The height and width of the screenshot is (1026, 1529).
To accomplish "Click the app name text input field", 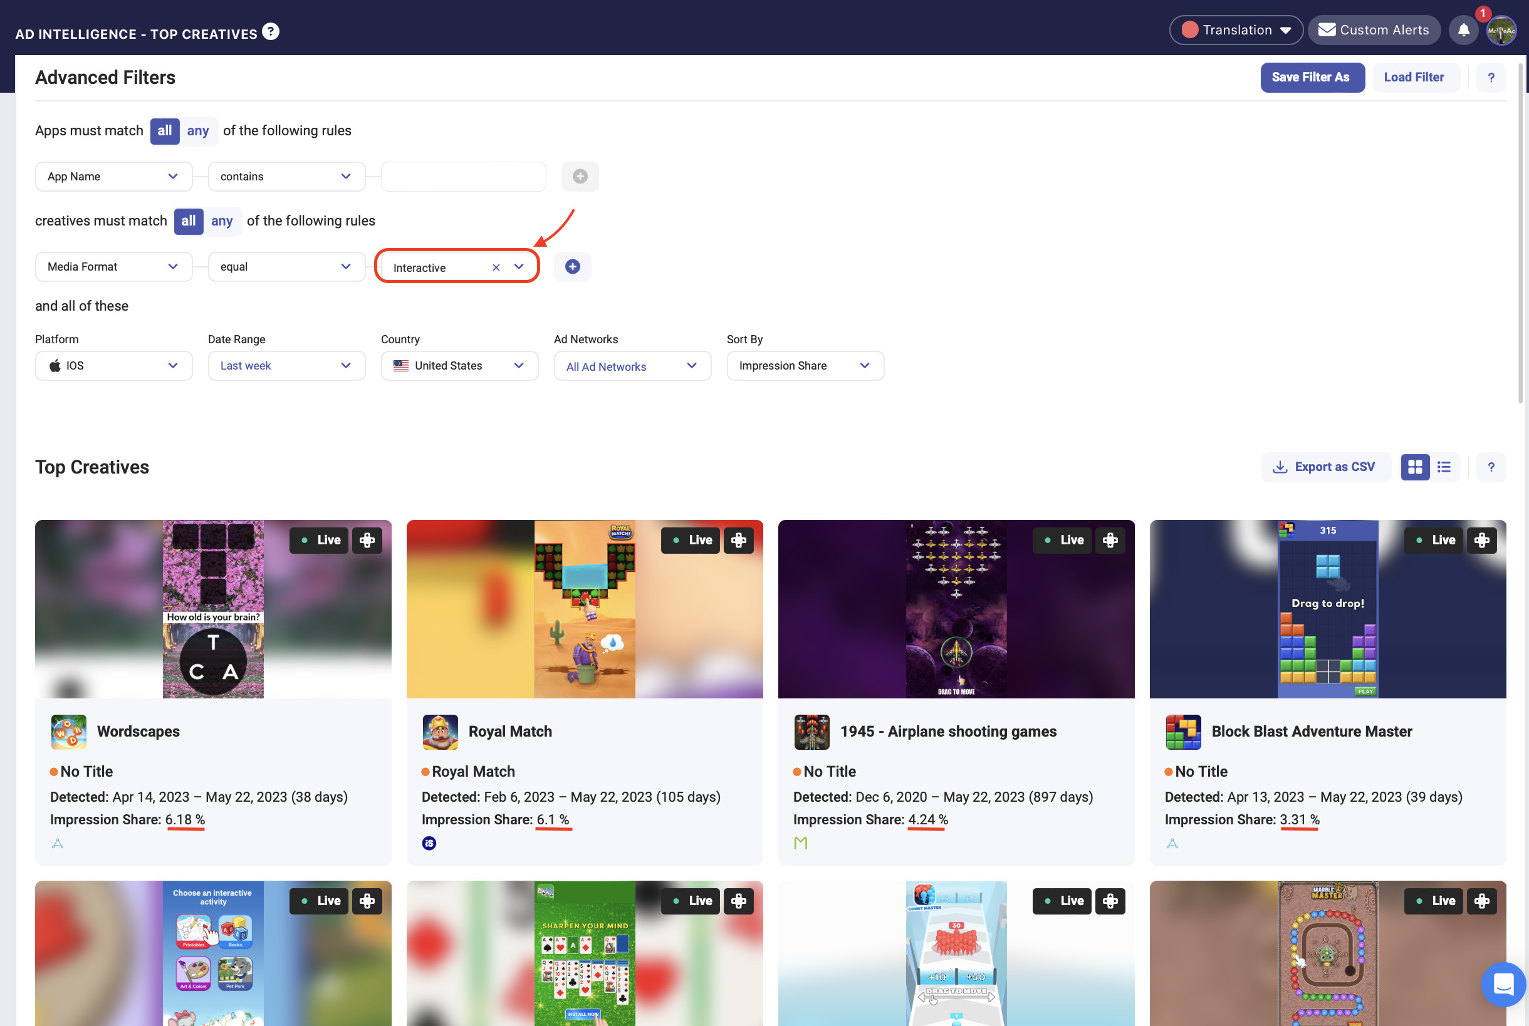I will click(x=464, y=176).
